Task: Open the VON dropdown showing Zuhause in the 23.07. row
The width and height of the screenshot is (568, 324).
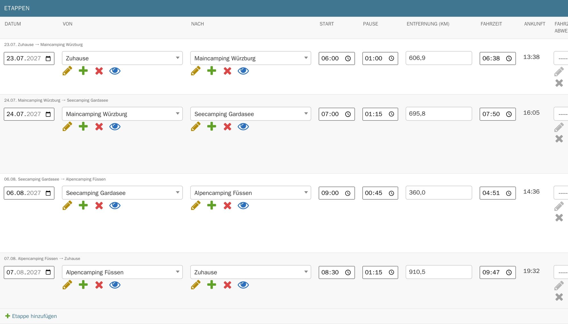Action: click(x=122, y=58)
